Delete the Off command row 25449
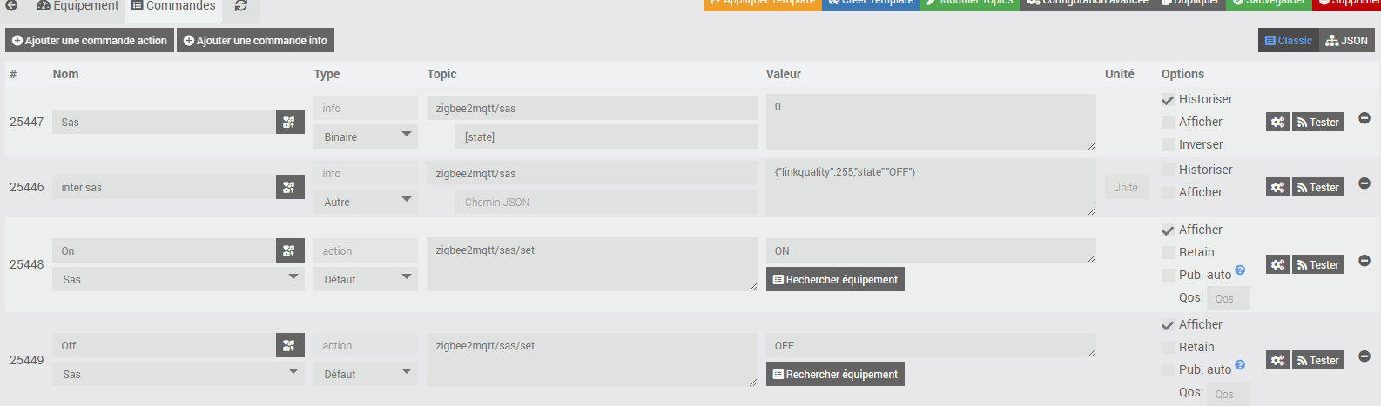 point(1364,356)
